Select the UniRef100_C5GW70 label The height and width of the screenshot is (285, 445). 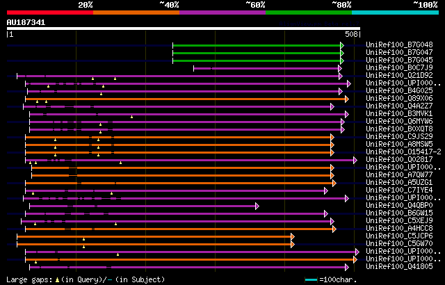click(399, 244)
